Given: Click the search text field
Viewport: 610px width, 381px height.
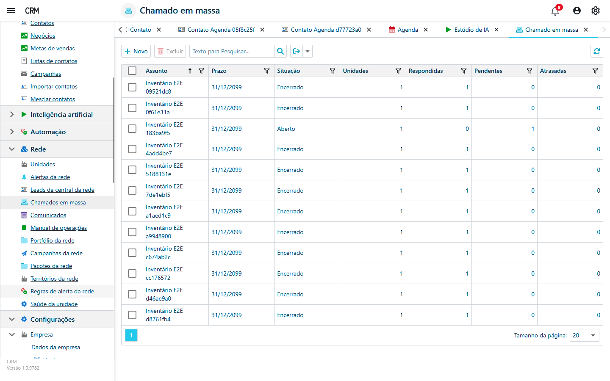Looking at the screenshot, I should 232,51.
